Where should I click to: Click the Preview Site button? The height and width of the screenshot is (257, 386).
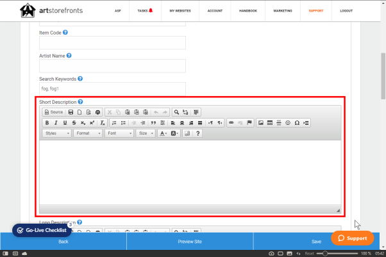[190, 242]
